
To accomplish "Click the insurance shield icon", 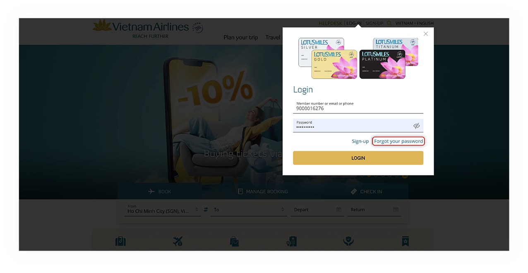I will click(x=348, y=241).
